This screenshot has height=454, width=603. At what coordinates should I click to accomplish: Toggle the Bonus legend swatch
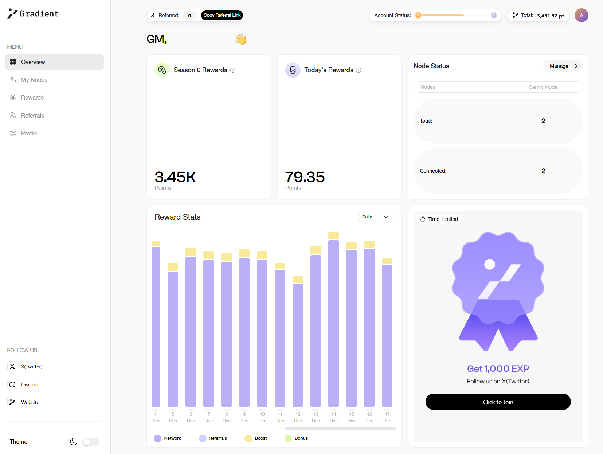(x=288, y=438)
